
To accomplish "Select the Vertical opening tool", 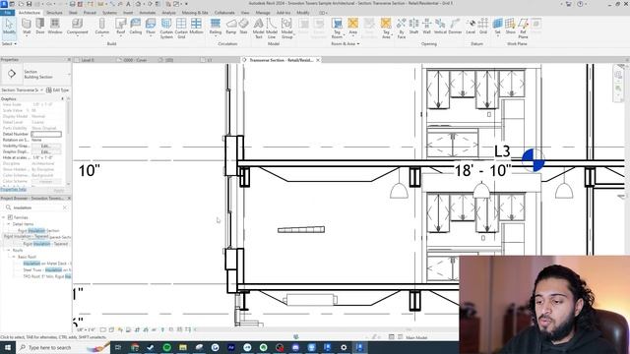I will (440, 27).
